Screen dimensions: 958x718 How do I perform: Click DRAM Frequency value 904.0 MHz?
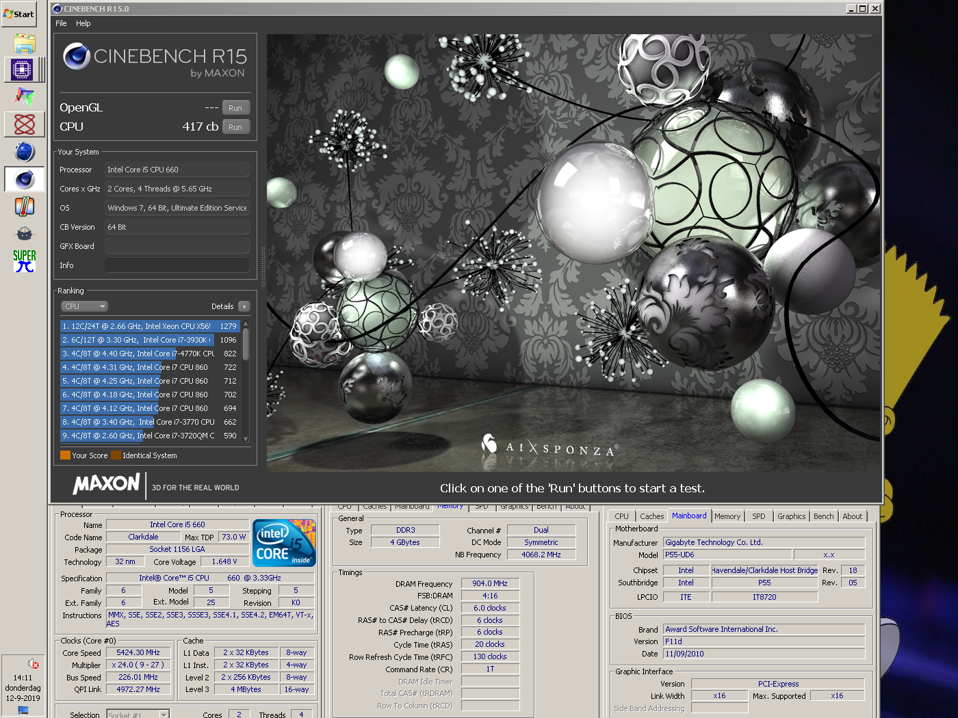coord(490,583)
